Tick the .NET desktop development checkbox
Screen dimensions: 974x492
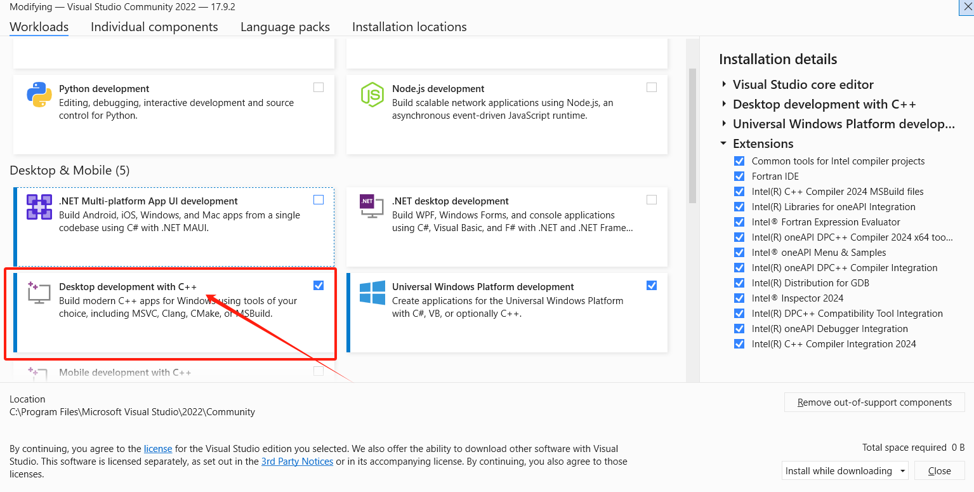point(652,200)
